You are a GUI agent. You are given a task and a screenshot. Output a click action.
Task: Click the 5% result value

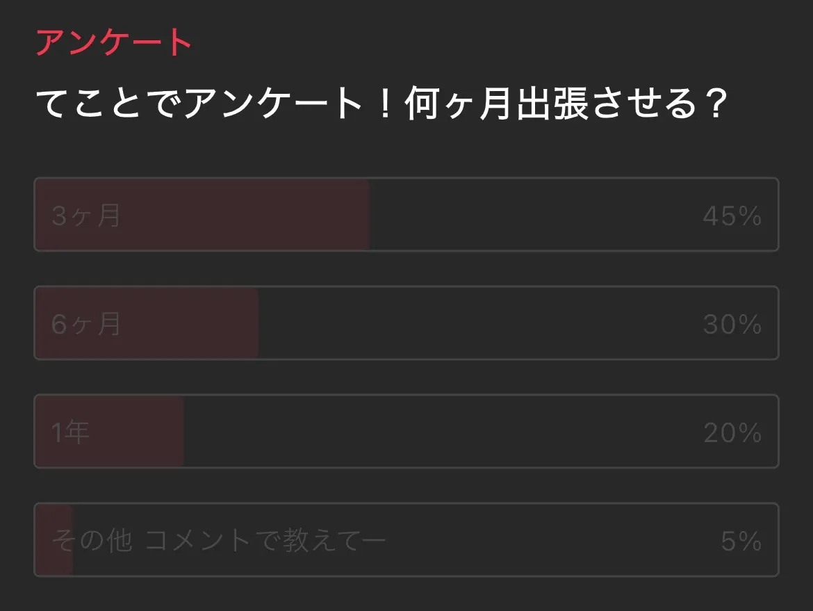[741, 541]
